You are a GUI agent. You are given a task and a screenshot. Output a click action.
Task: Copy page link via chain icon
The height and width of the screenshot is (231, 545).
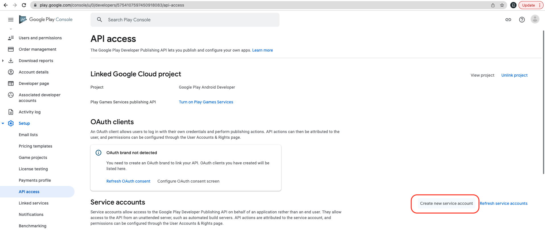[x=508, y=20]
